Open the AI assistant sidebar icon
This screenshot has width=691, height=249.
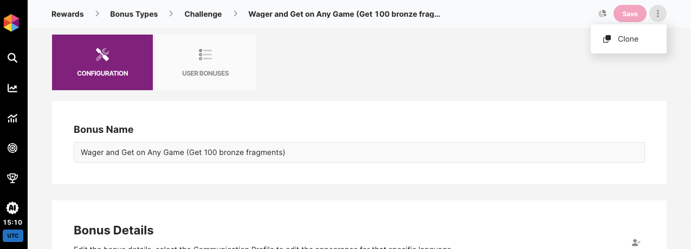pos(12,207)
